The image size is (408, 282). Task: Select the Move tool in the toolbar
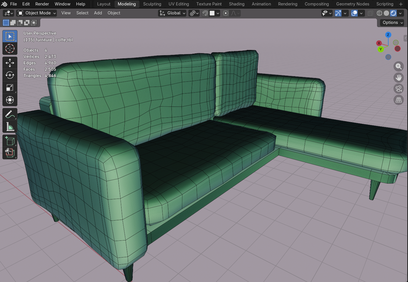pyautogui.click(x=10, y=63)
